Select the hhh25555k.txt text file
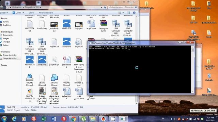This screenshot has width=218, height=122. click(30, 26)
